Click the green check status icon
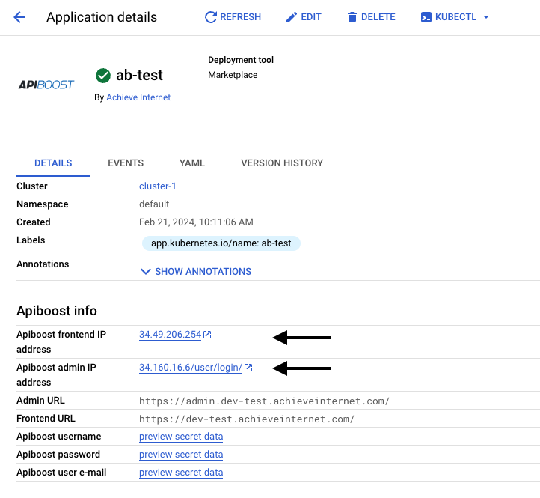Image resolution: width=540 pixels, height=498 pixels. (103, 76)
